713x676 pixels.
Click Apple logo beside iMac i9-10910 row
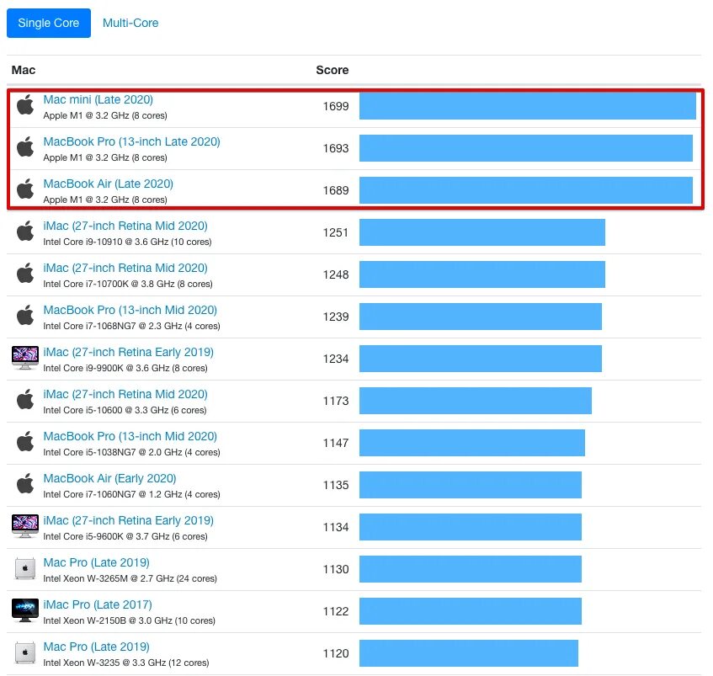coord(25,231)
